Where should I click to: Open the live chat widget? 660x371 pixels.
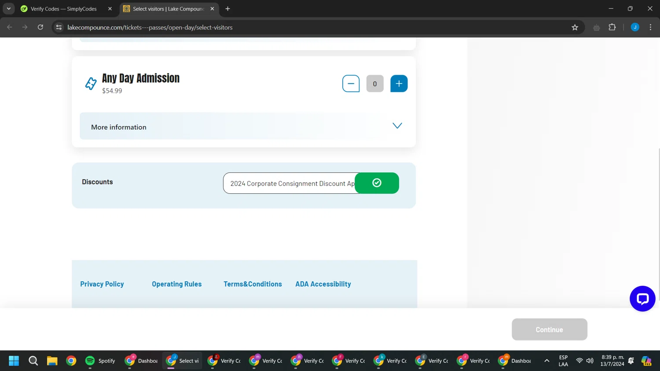coord(642,299)
